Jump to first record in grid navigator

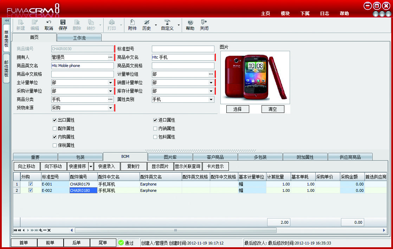pyautogui.click(x=15, y=230)
